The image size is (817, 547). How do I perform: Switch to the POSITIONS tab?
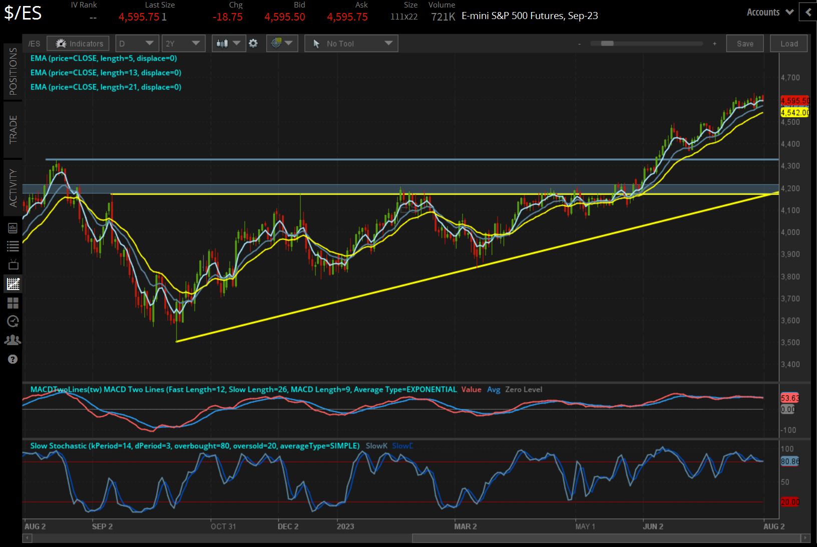click(13, 69)
